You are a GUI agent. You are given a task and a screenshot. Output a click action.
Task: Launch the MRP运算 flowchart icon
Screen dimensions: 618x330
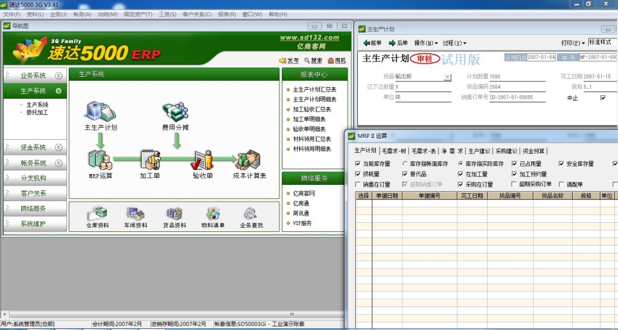click(101, 160)
